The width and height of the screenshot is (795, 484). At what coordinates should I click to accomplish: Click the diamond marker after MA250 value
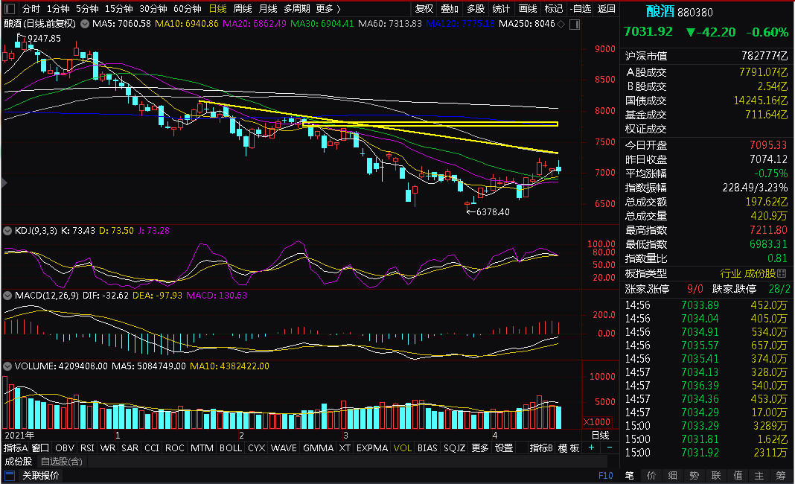[x=561, y=24]
